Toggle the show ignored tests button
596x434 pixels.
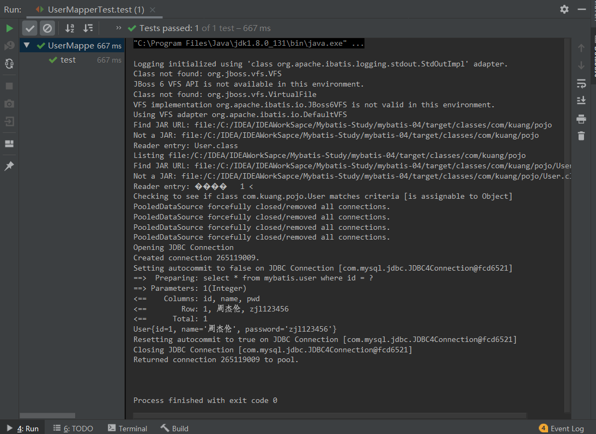click(x=47, y=28)
